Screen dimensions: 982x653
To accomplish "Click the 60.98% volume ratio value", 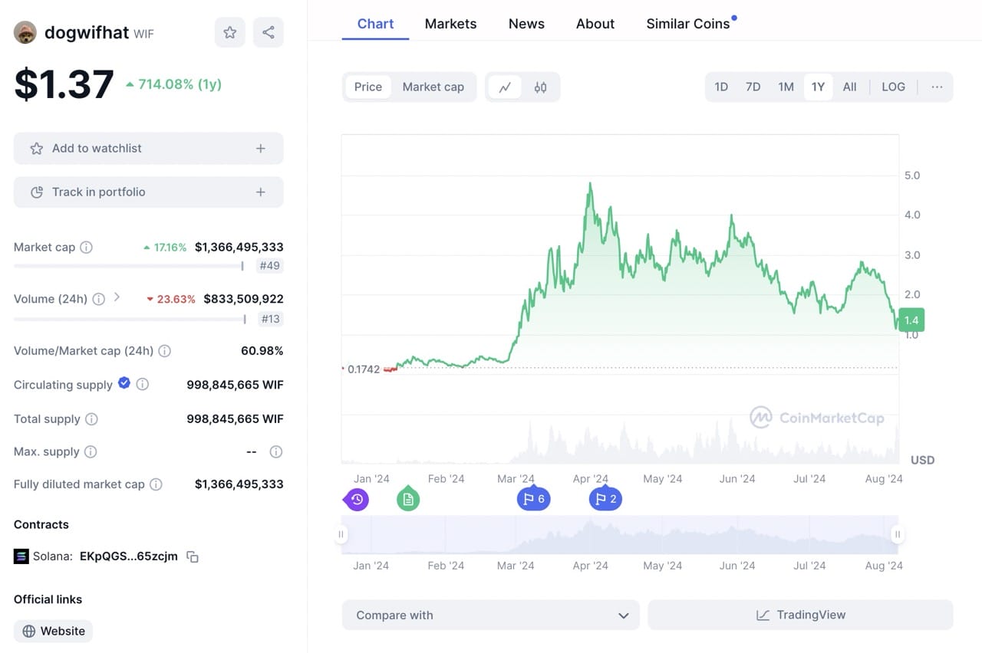I will (262, 351).
